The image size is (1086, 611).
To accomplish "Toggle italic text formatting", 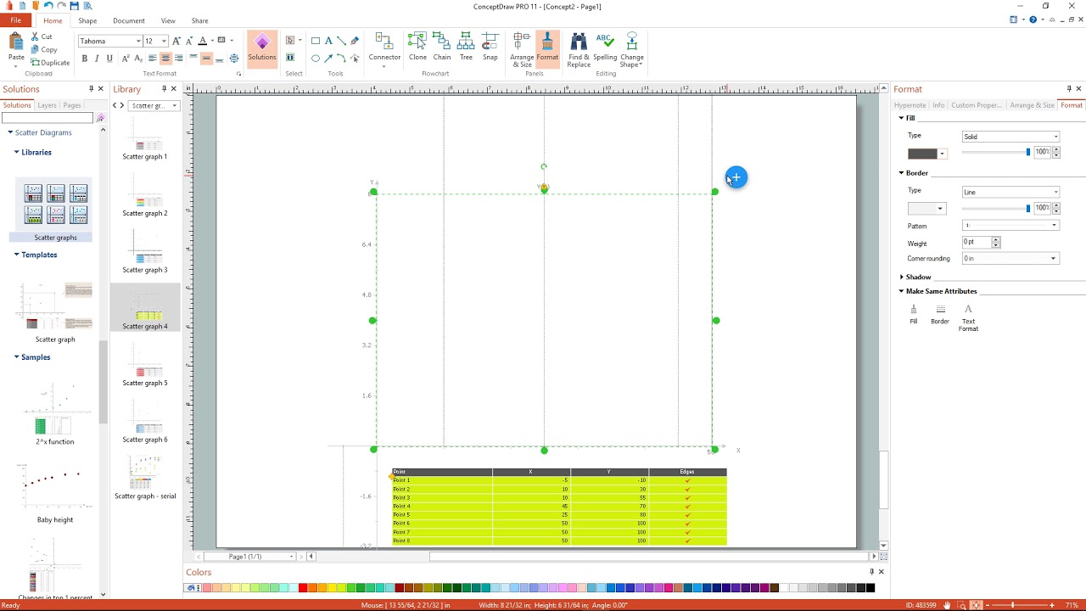I will pyautogui.click(x=97, y=59).
